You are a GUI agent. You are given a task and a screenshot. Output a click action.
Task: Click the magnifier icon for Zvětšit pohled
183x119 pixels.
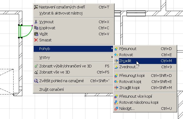(x=36, y=81)
